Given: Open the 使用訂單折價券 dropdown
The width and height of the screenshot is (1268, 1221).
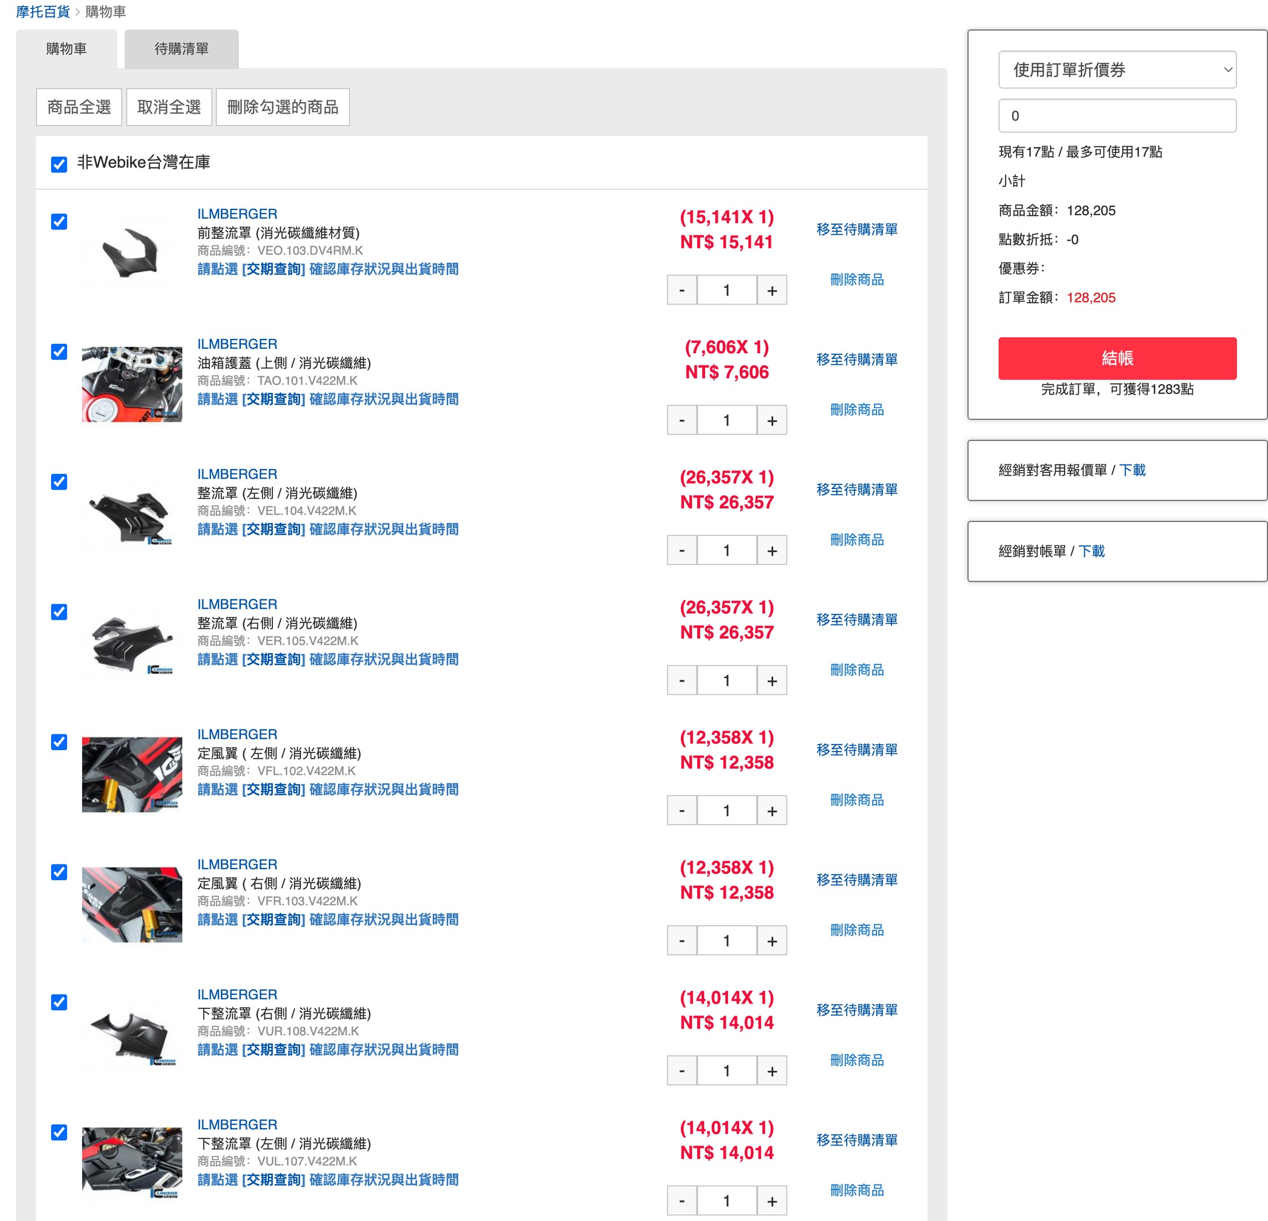Looking at the screenshot, I should tap(1117, 70).
